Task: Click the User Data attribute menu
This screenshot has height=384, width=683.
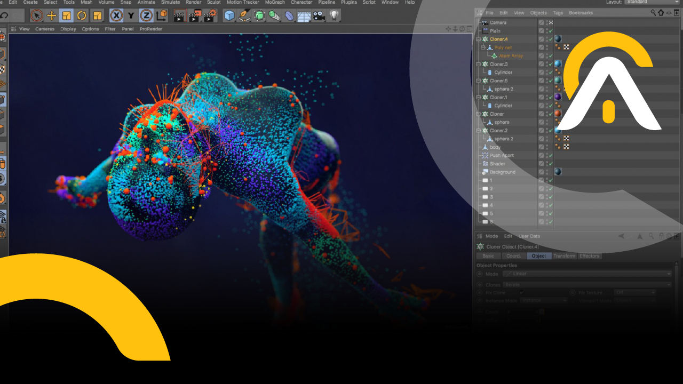Action: pyautogui.click(x=529, y=236)
